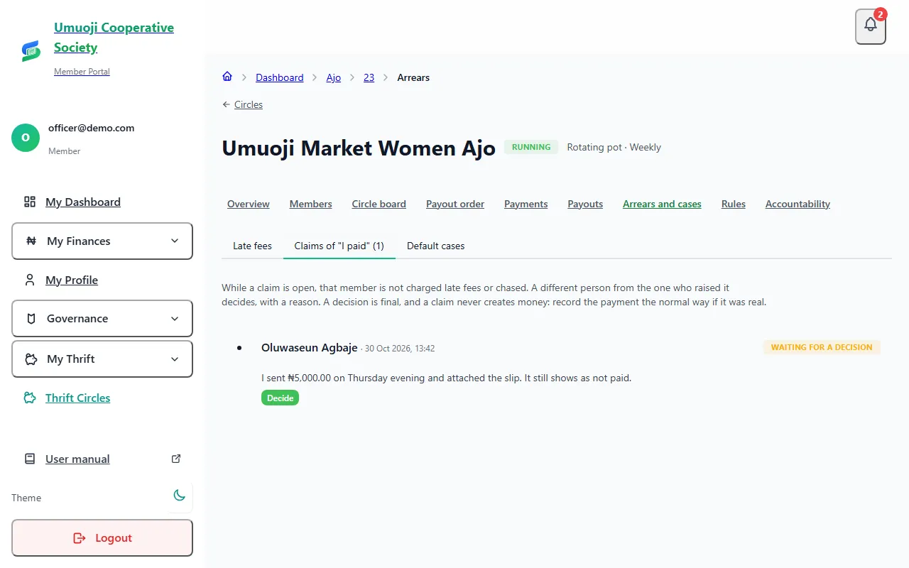Click the green user avatar circle
This screenshot has width=909, height=568.
pos(26,138)
